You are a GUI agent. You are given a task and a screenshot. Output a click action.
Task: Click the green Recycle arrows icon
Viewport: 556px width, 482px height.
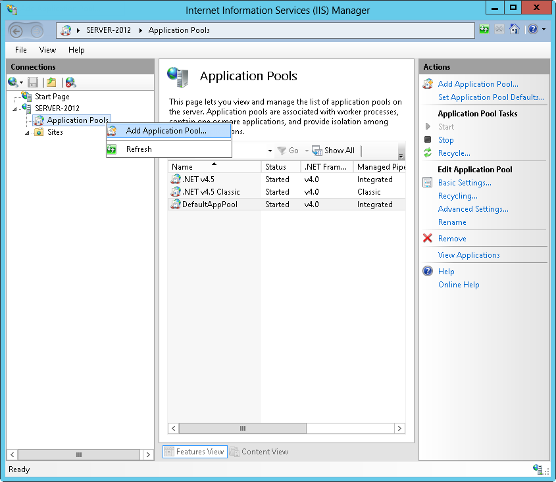tap(428, 153)
